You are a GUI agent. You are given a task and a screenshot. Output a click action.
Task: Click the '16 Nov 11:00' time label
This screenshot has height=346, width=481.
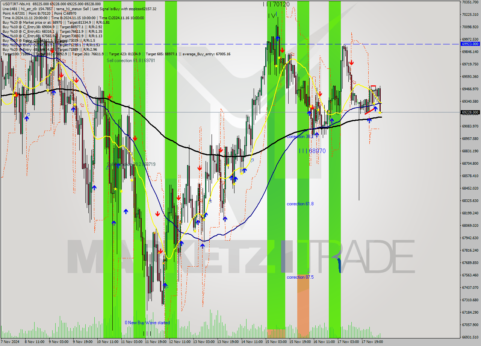324,342
